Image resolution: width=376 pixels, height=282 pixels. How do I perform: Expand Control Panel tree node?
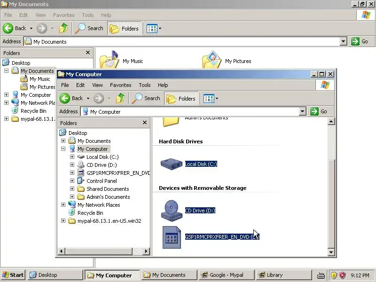click(72, 181)
